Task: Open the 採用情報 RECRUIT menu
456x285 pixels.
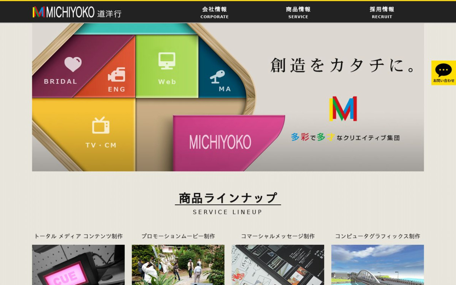Action: point(382,12)
